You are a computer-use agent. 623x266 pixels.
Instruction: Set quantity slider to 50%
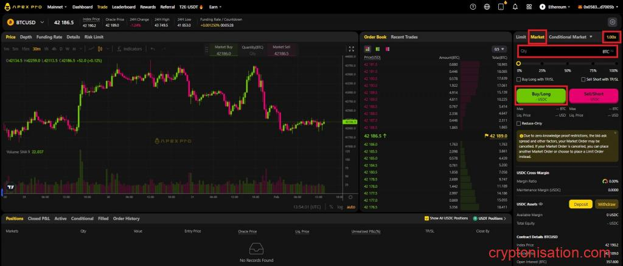568,63
